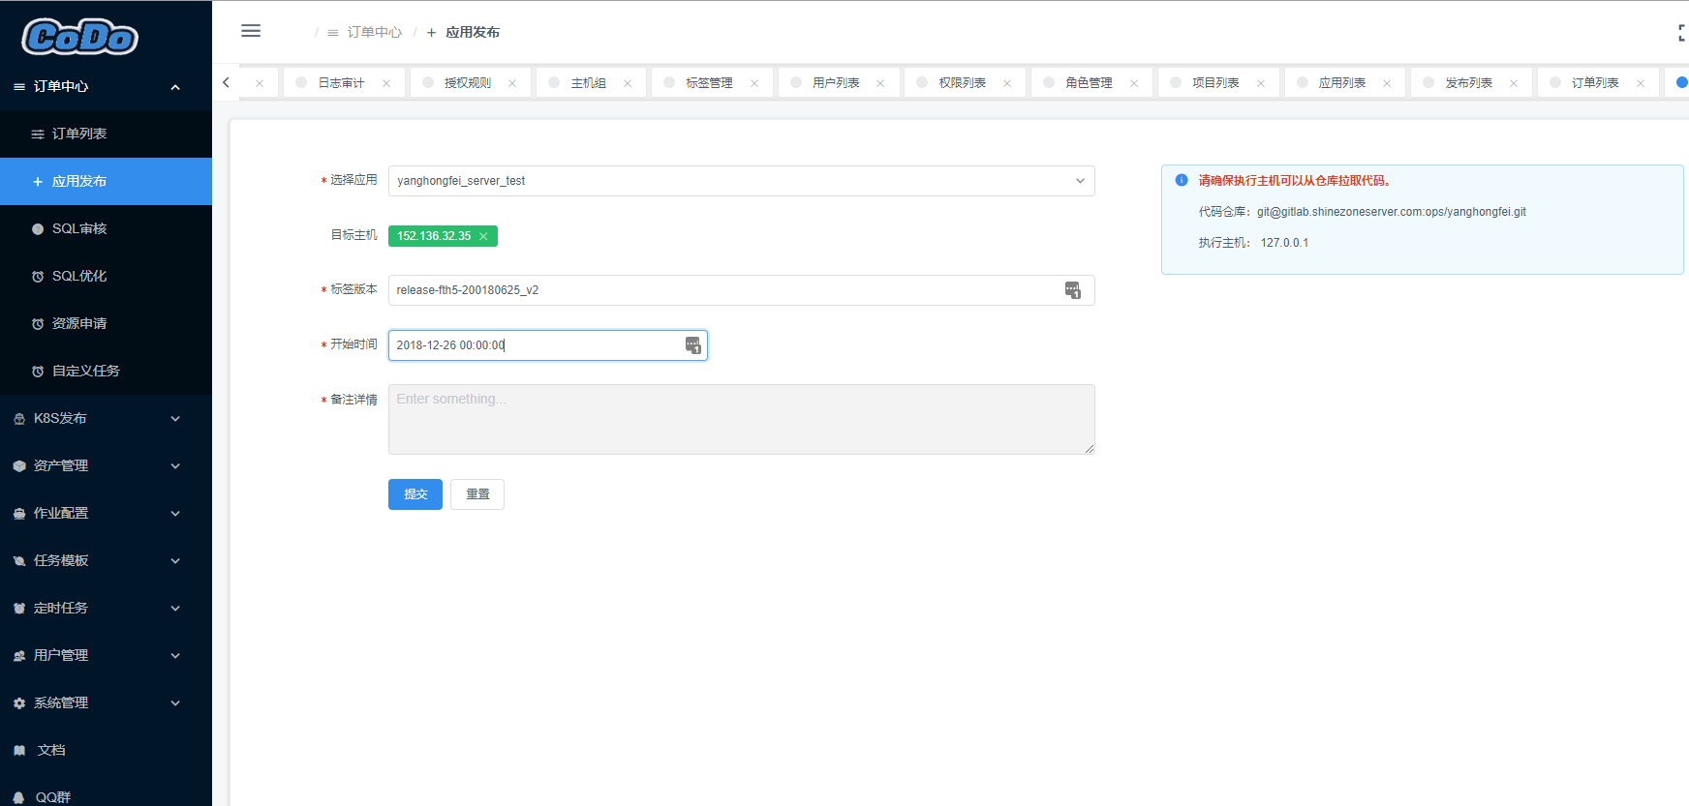Expand the 资产管理 sidebar menu
The width and height of the screenshot is (1689, 806).
click(106, 466)
